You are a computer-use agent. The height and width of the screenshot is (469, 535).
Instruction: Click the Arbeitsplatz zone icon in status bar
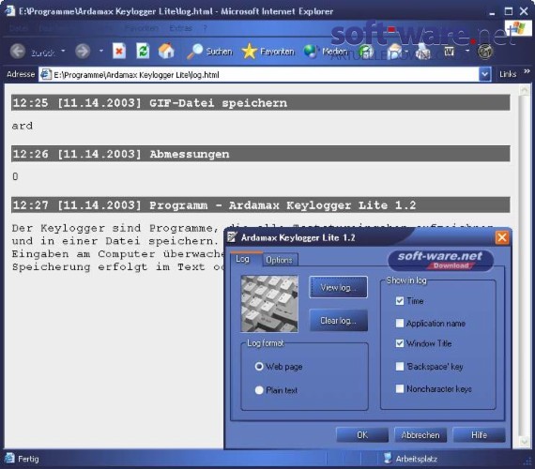[x=388, y=458]
